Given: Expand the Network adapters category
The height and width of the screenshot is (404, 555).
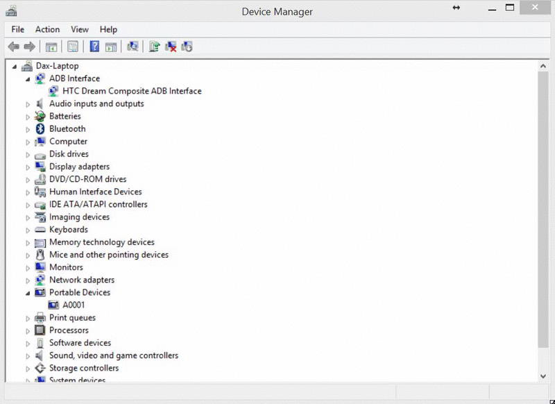Looking at the screenshot, I should point(28,280).
